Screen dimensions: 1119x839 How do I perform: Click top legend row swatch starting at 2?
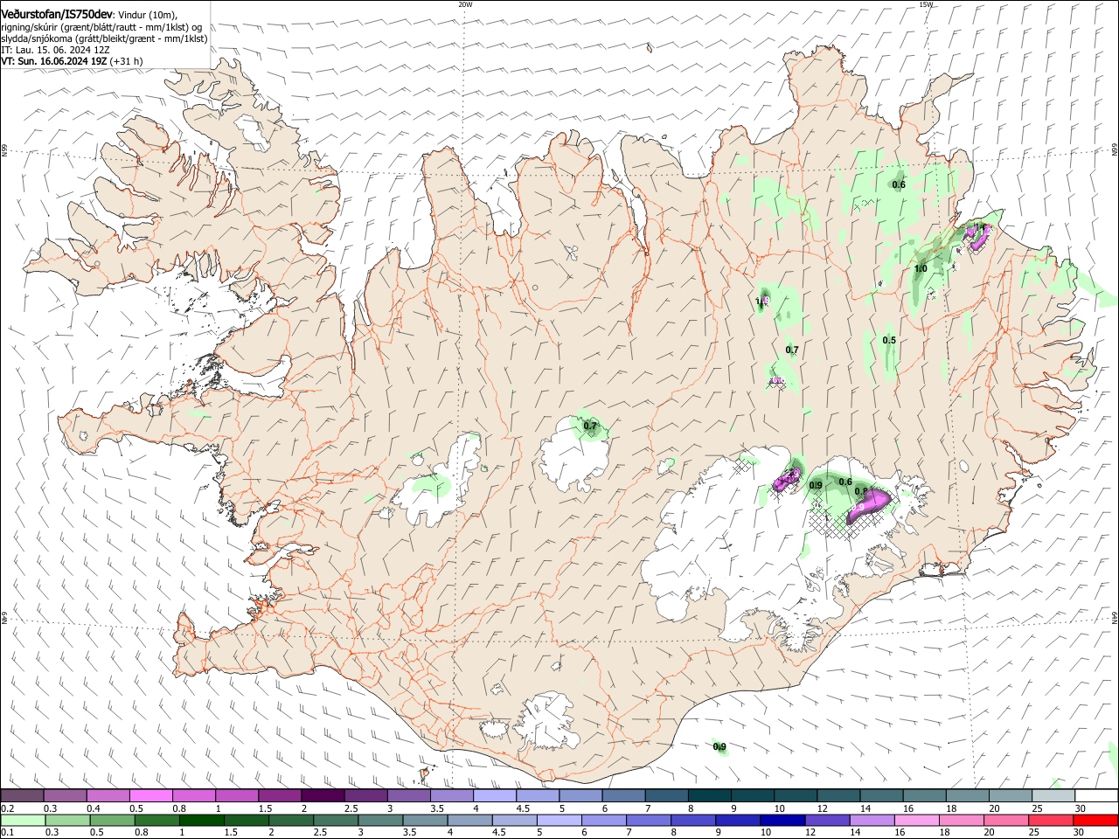tap(322, 795)
